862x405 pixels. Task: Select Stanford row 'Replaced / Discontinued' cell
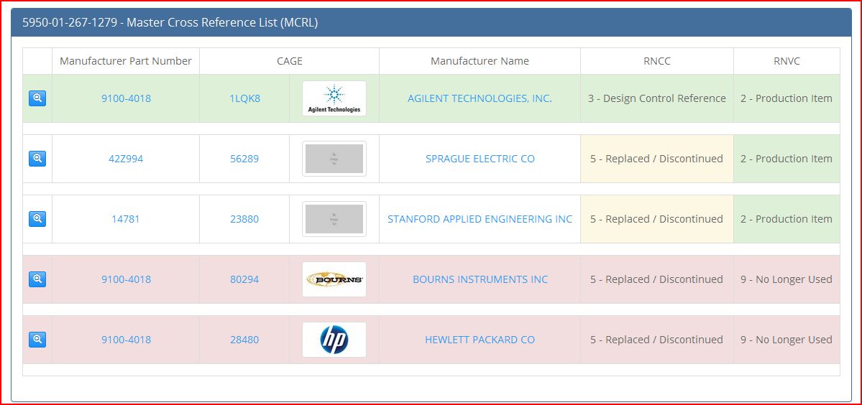(x=657, y=219)
